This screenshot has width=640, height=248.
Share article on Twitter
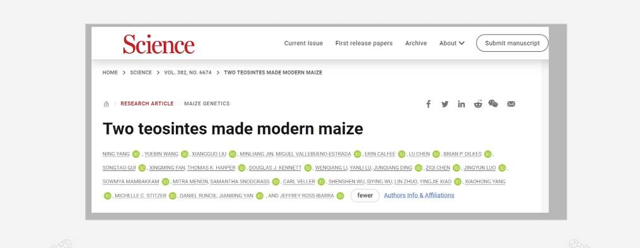click(x=445, y=104)
